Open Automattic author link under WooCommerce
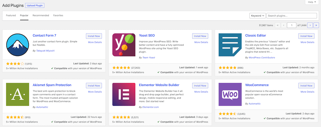The height and width of the screenshot is (127, 321). 255,104
